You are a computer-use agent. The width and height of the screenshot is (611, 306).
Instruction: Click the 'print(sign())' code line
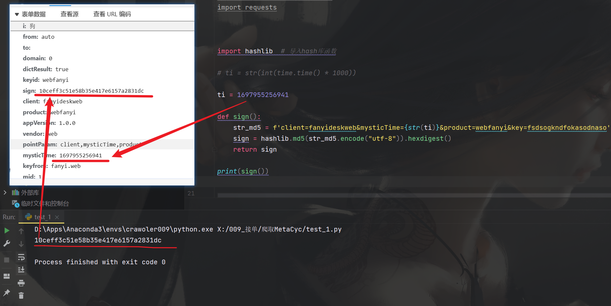[243, 171]
